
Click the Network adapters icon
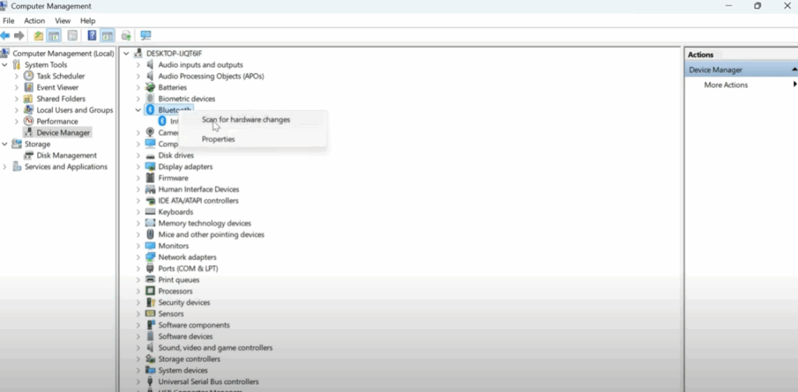coord(150,257)
